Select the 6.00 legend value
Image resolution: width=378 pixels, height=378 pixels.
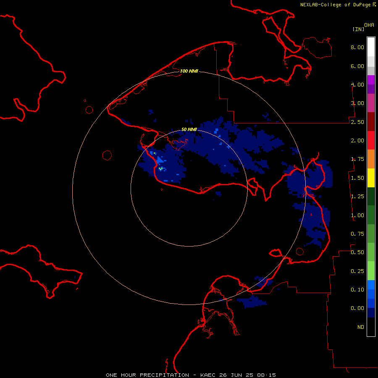pyautogui.click(x=357, y=66)
